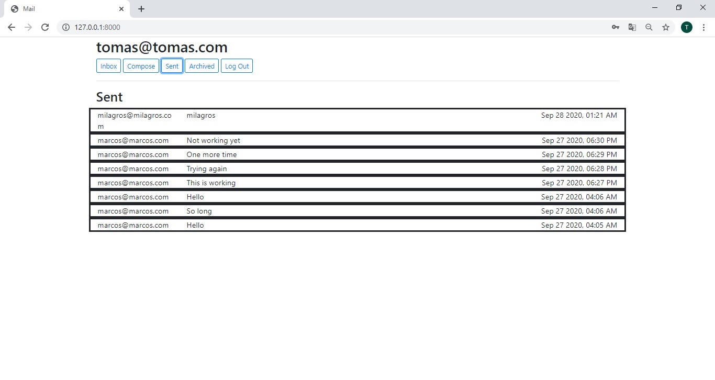Viewport: 715px width, 380px height.
Task: Open the "This is working" email
Action: pyautogui.click(x=357, y=183)
